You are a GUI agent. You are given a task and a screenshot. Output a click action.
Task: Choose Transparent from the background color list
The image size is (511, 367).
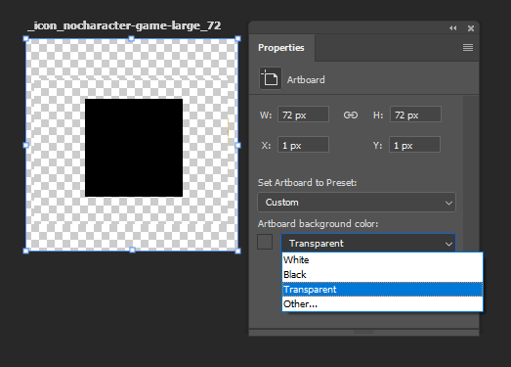point(382,290)
